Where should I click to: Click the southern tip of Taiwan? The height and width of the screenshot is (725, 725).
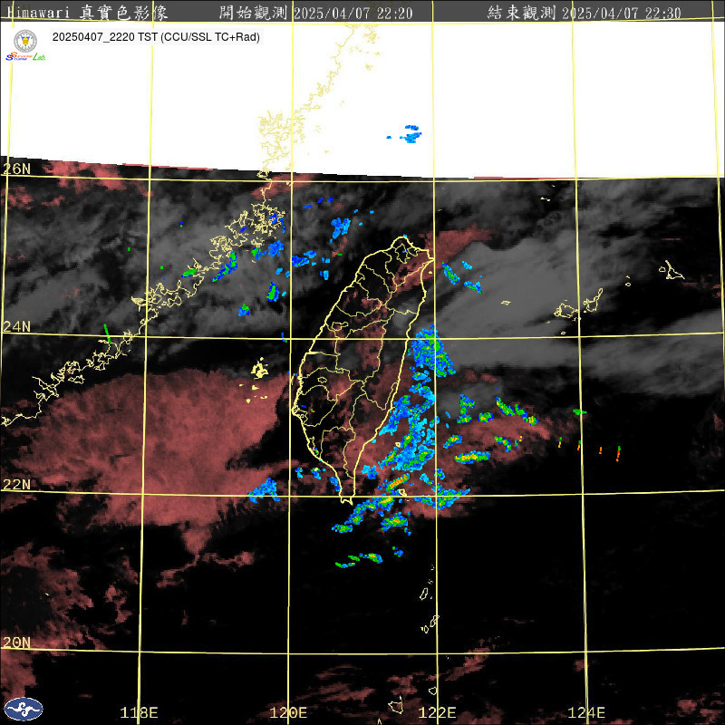coord(346,498)
